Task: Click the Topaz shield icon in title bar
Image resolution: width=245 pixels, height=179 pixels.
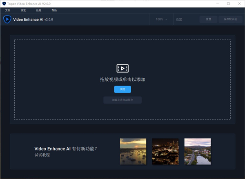Action: (4, 4)
